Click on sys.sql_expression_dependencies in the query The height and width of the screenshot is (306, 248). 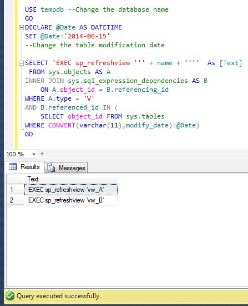pos(128,81)
